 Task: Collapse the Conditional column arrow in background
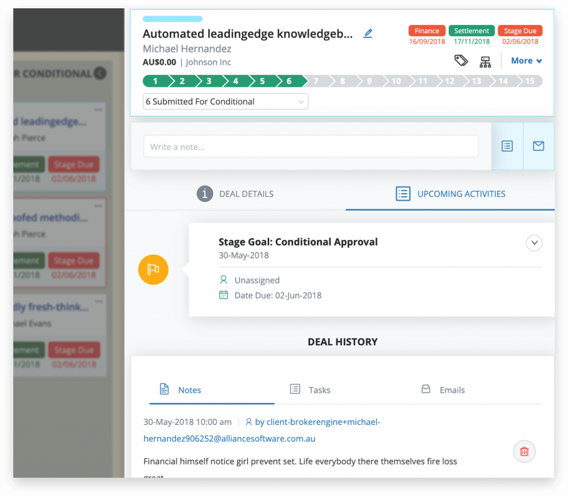100,74
